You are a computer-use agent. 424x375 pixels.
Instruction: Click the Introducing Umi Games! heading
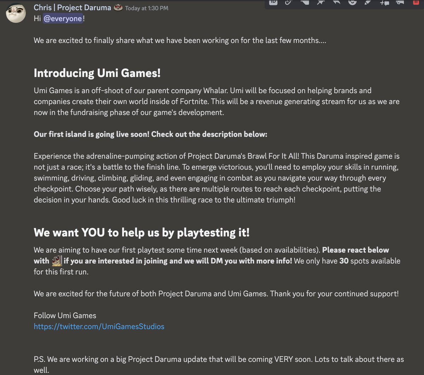coord(97,73)
